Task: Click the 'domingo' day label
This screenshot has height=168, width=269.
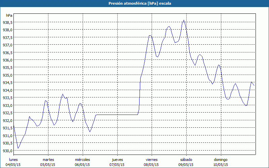Action: tap(221, 159)
